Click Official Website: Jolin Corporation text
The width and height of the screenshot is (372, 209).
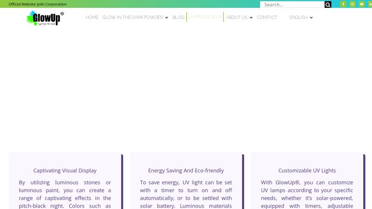point(38,4)
